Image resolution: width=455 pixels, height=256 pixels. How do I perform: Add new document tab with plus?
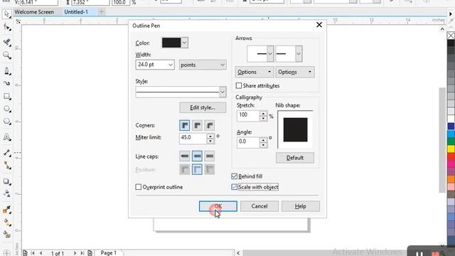(102, 12)
